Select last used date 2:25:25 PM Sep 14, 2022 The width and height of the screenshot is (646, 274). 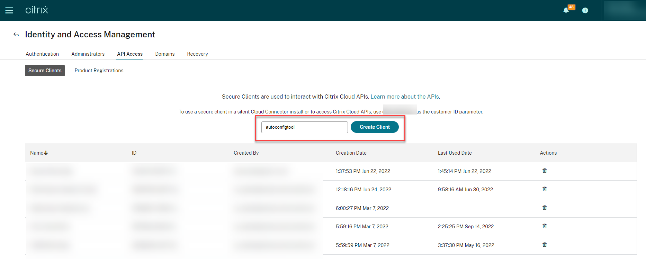click(466, 227)
